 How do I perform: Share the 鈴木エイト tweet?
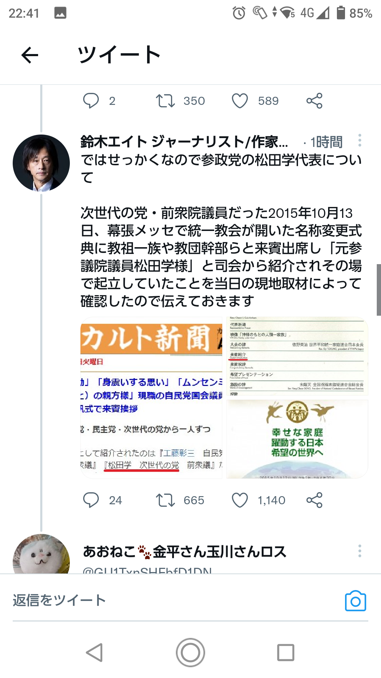click(314, 500)
